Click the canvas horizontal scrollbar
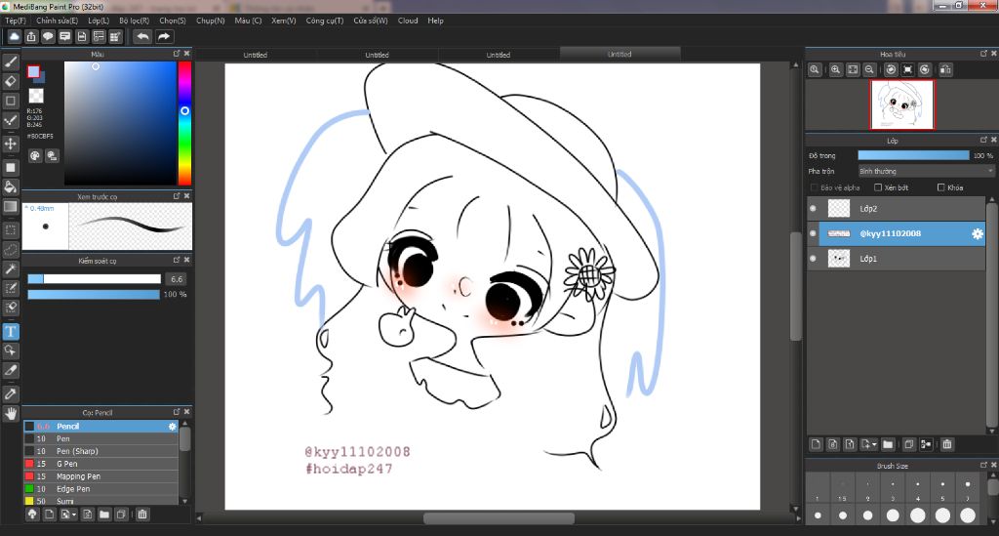Viewport: 999px width, 536px height. (x=499, y=518)
